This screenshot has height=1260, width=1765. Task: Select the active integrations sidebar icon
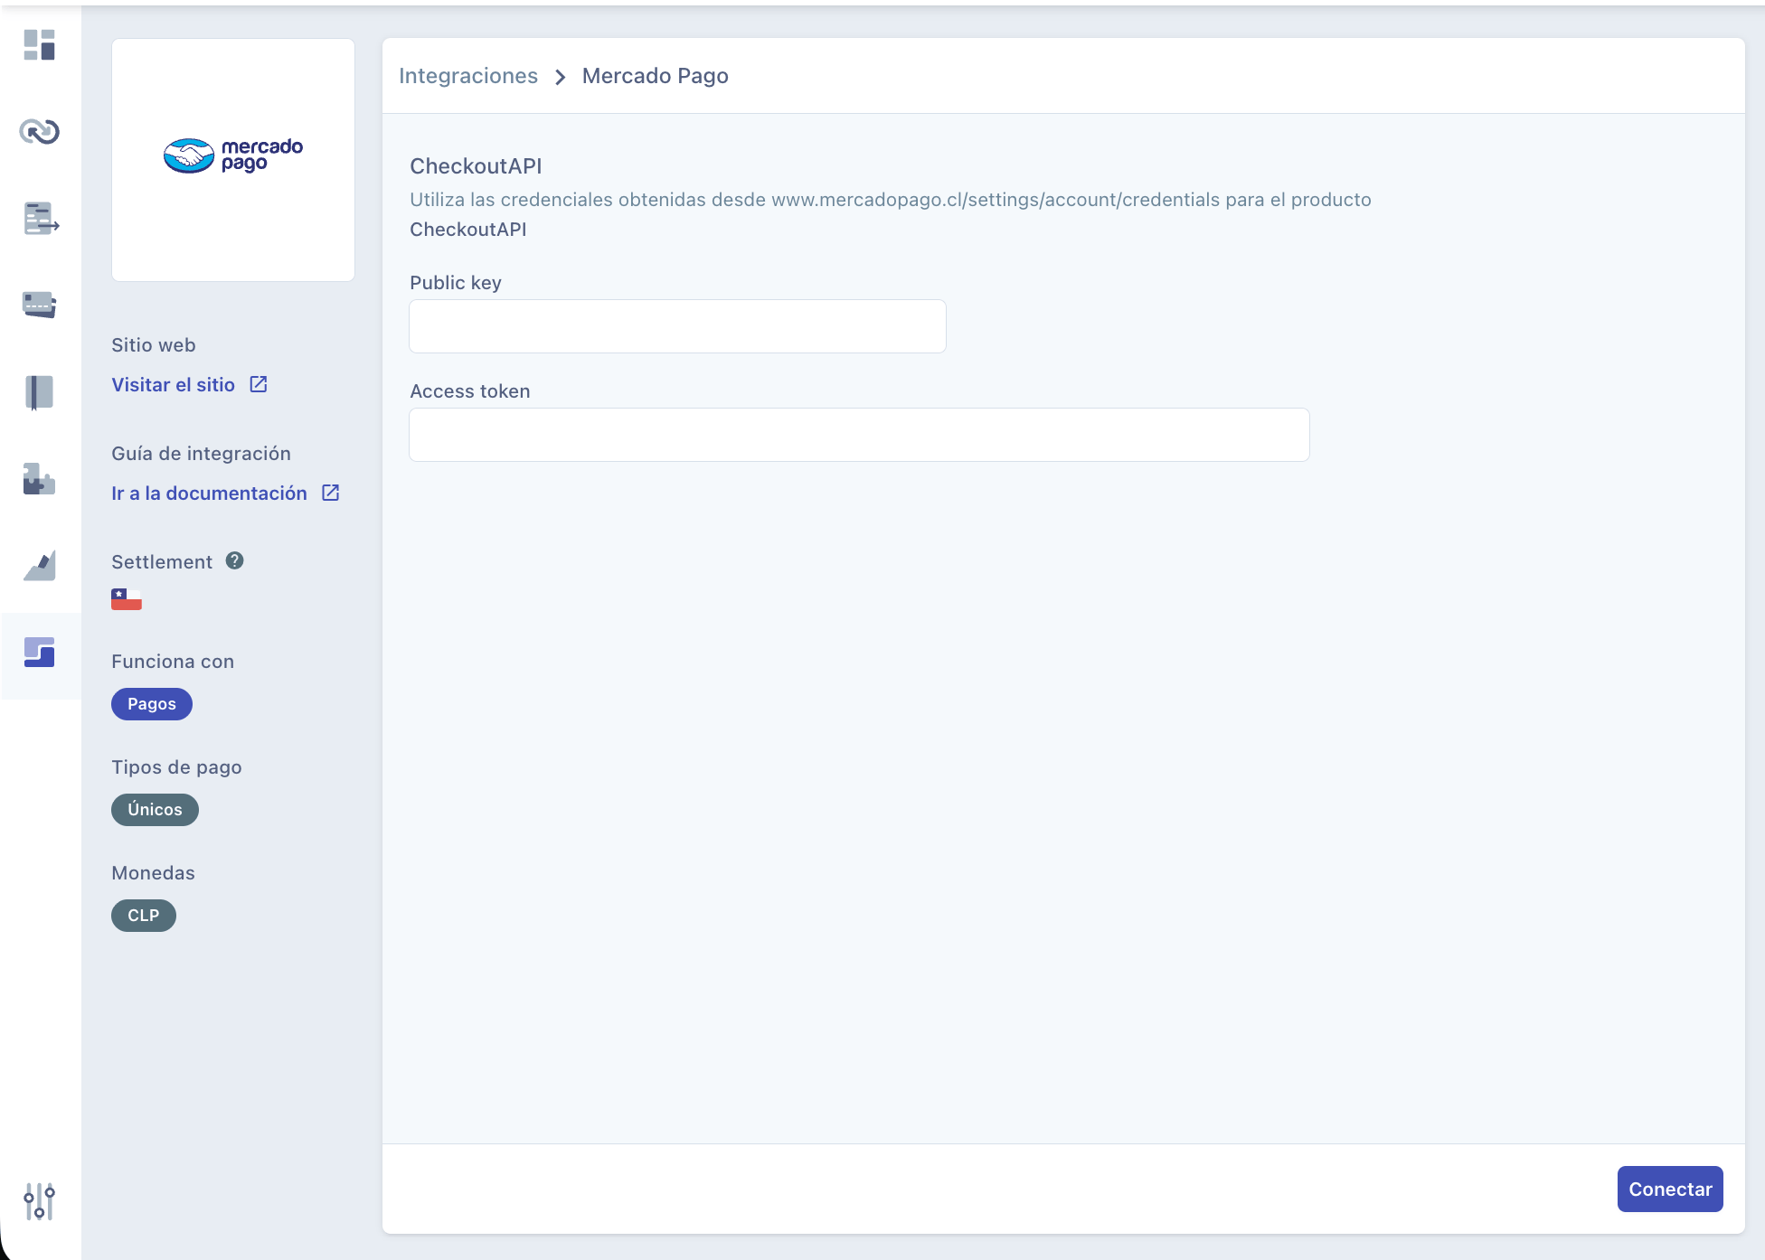click(40, 653)
